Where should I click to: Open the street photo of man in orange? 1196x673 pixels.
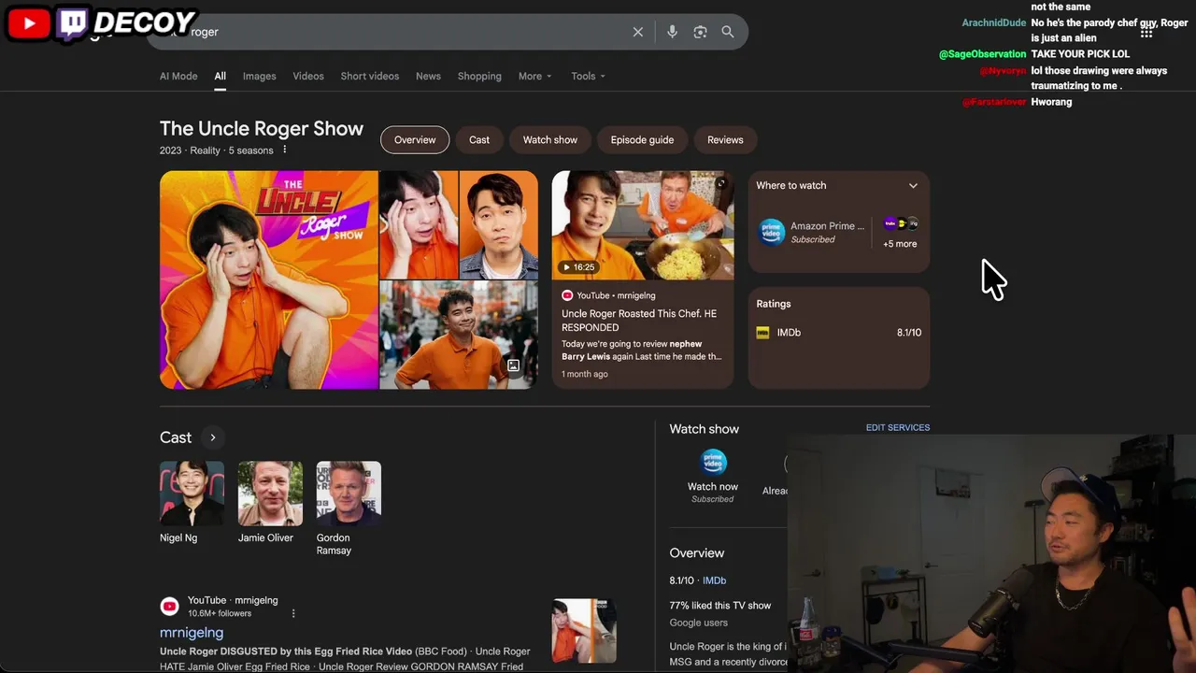(459, 335)
